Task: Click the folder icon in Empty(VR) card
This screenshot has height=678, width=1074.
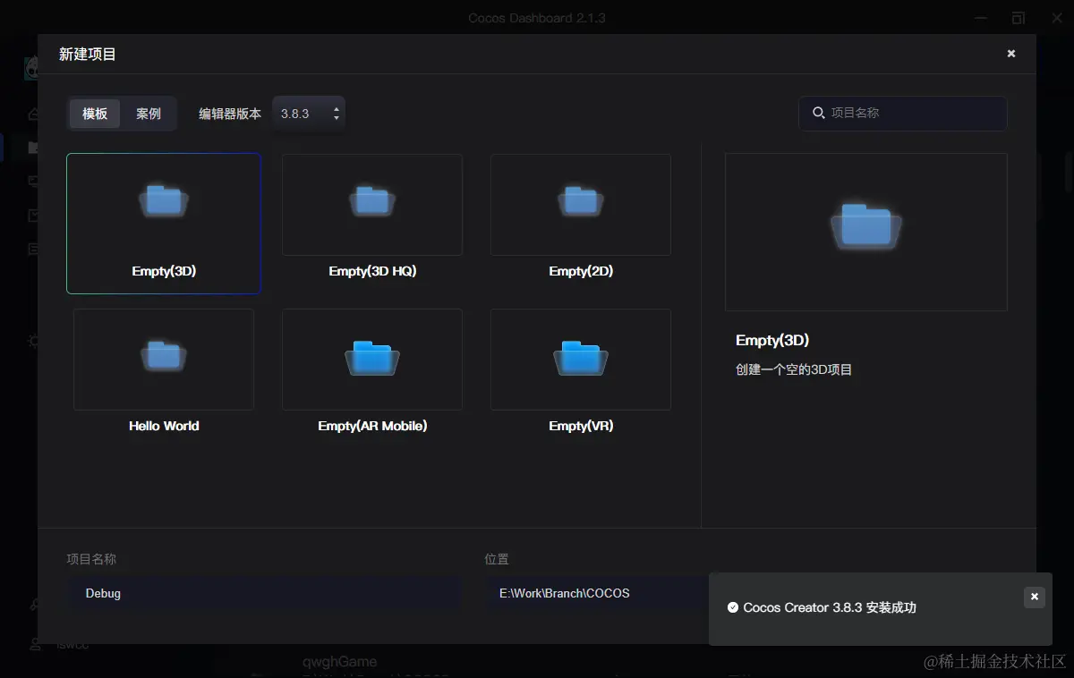Action: click(x=581, y=358)
